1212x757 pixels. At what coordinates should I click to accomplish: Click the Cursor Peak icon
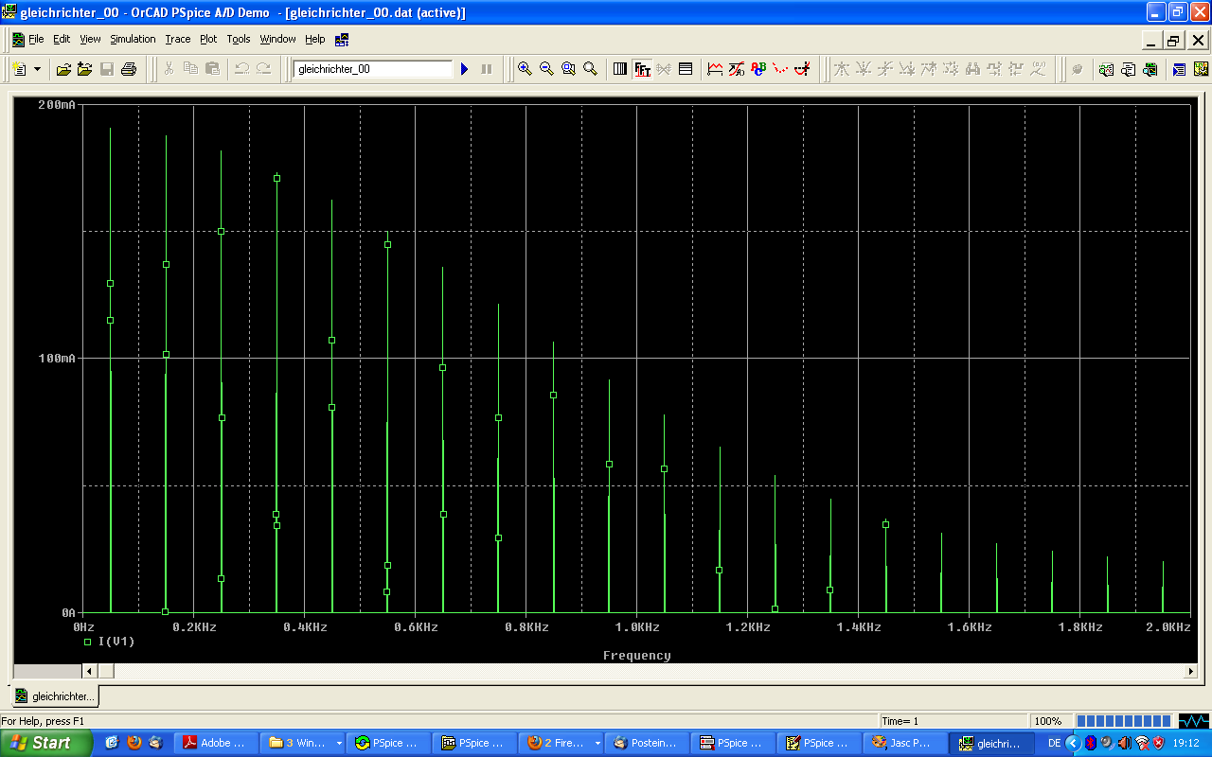point(842,69)
